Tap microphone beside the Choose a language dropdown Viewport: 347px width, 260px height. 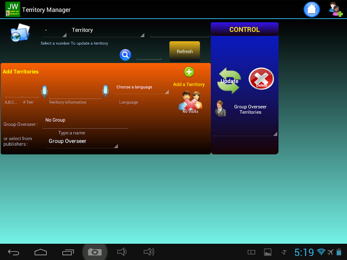pos(105,91)
